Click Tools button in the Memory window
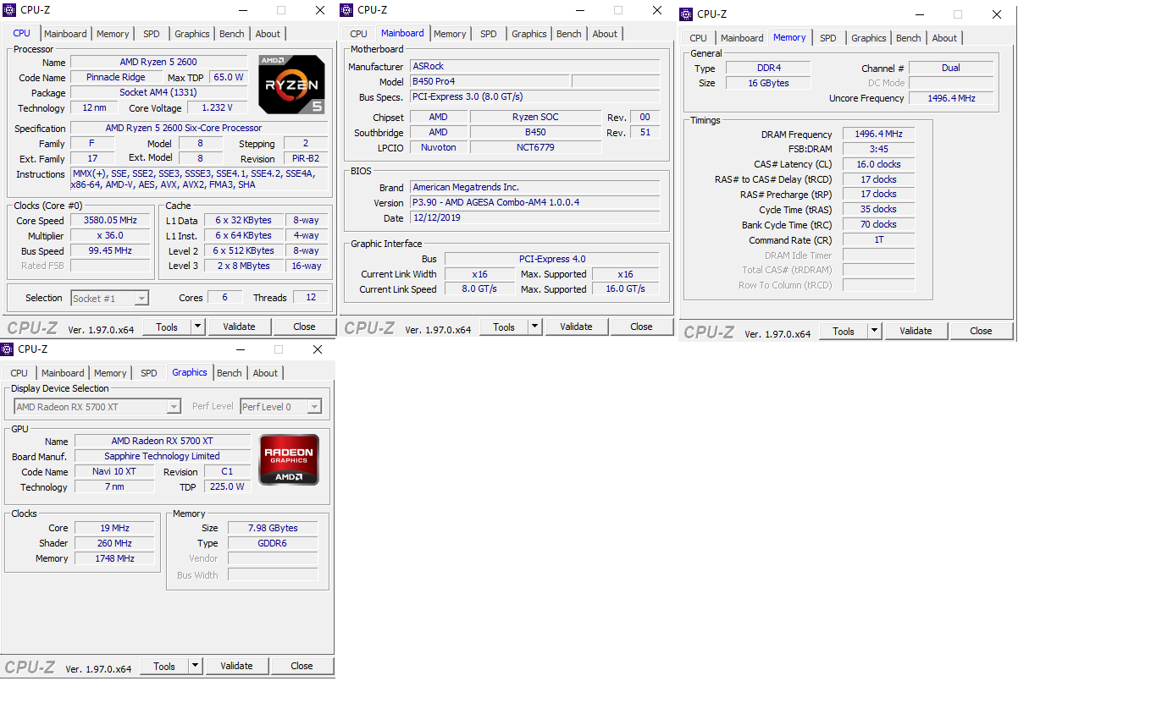 pos(844,331)
